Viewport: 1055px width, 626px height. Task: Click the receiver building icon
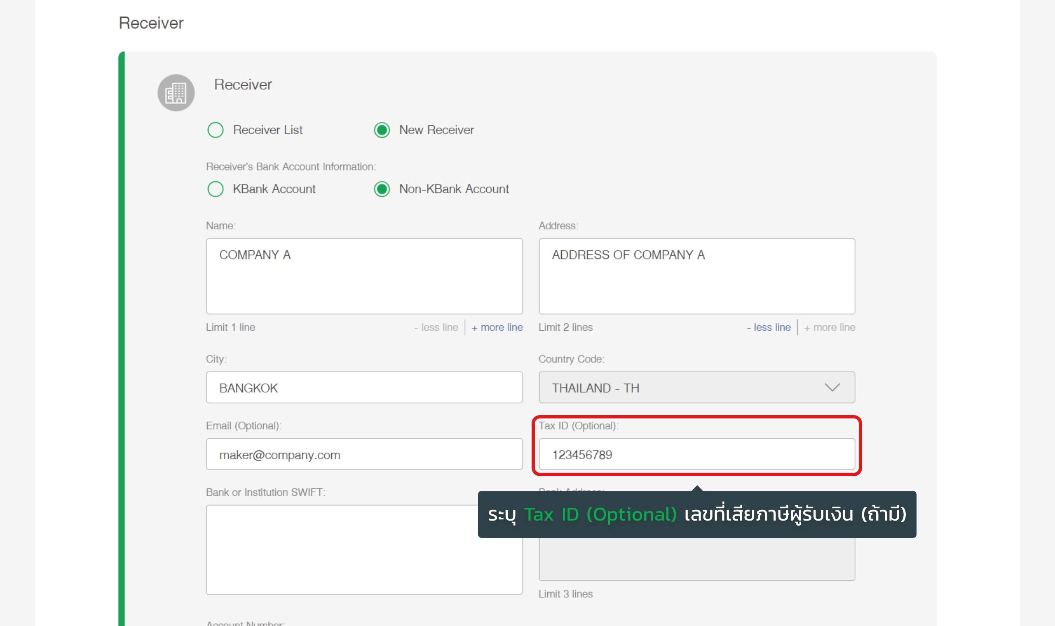176,93
